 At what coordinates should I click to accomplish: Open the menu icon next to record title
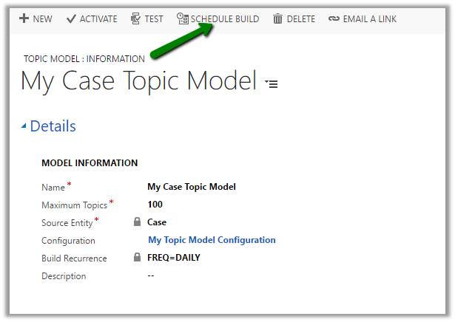(272, 84)
